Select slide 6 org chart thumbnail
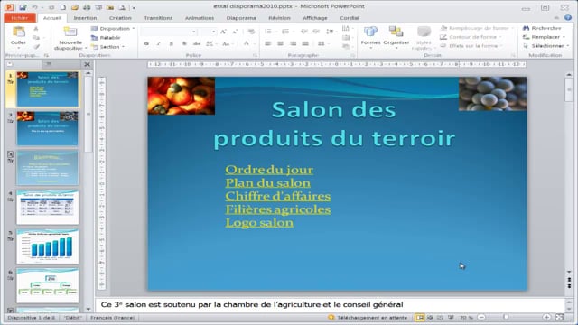 47,286
